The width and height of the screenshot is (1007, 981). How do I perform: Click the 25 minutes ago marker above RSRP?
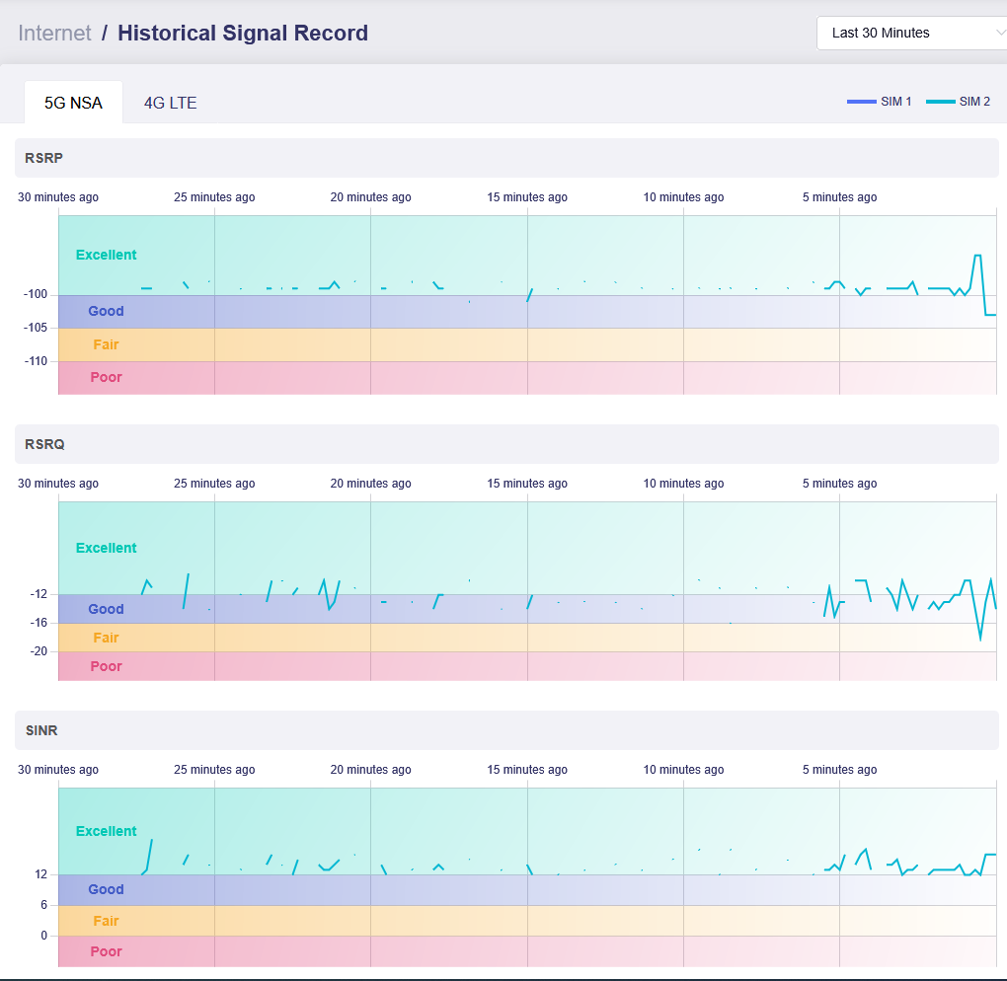pyautogui.click(x=214, y=197)
